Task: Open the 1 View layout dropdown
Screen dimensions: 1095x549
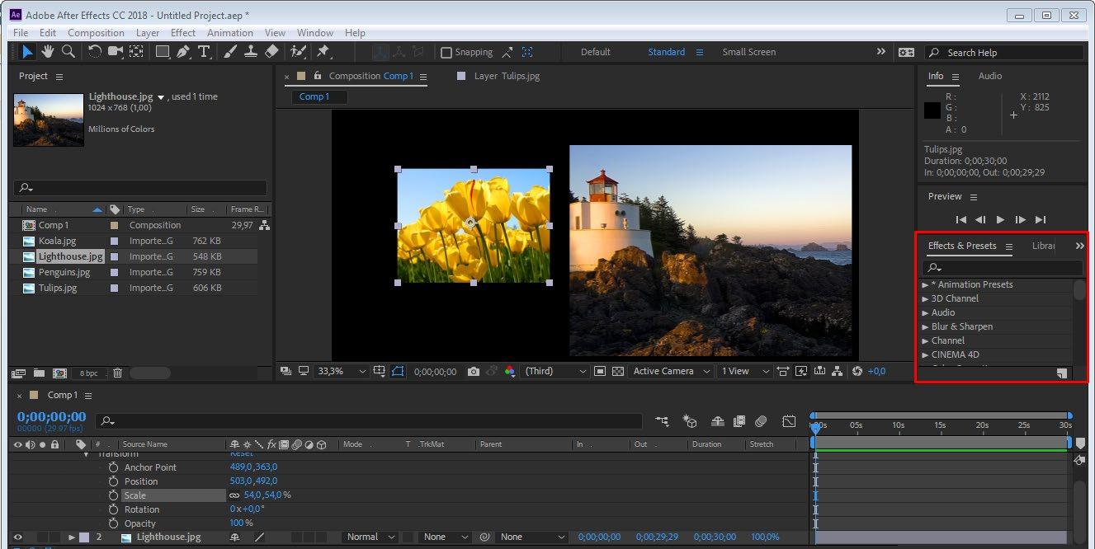Action: [x=745, y=372]
